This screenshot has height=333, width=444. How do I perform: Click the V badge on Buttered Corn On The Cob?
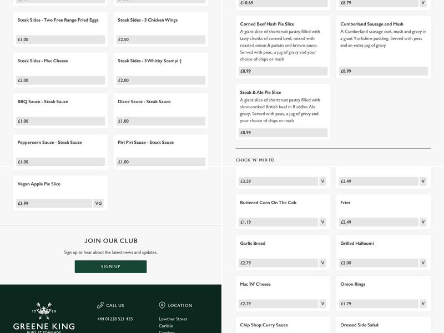[322, 222]
